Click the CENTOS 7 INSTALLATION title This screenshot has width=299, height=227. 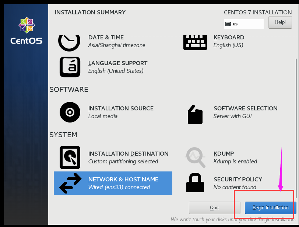point(258,13)
